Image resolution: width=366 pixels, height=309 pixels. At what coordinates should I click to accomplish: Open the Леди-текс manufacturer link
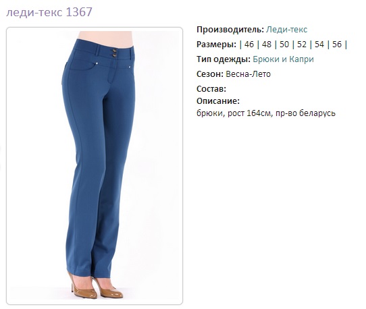[286, 30]
